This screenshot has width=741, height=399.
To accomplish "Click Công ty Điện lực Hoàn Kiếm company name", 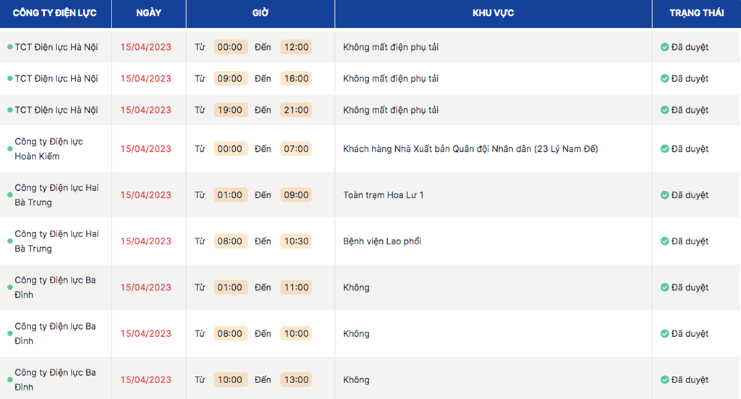I will pos(48,149).
